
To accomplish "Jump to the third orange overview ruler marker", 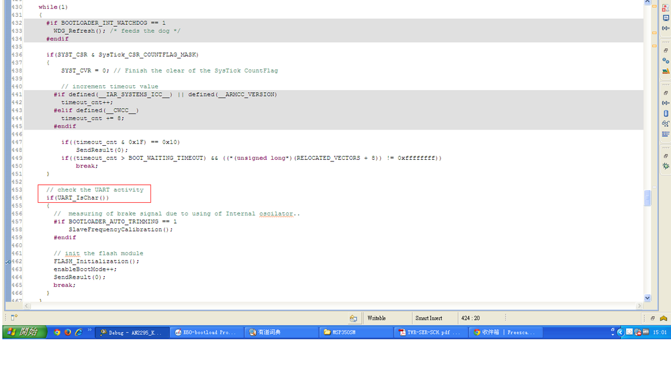I will click(x=654, y=46).
